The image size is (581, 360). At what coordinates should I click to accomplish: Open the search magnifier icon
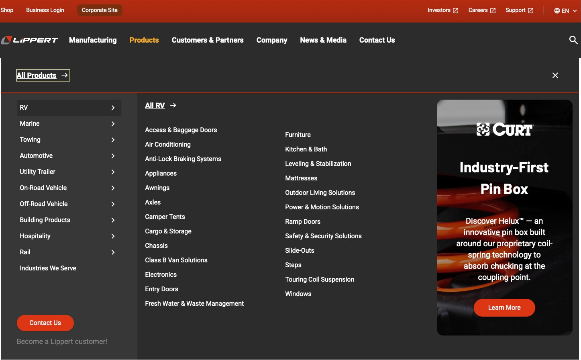tap(573, 40)
